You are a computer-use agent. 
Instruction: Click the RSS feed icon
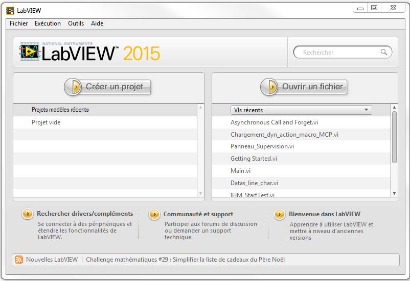19,260
